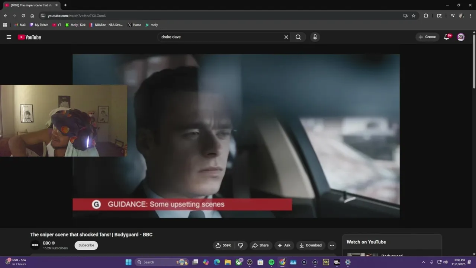This screenshot has width=476, height=268.
Task: Open the Chrome media controls icon
Action: 453,16
